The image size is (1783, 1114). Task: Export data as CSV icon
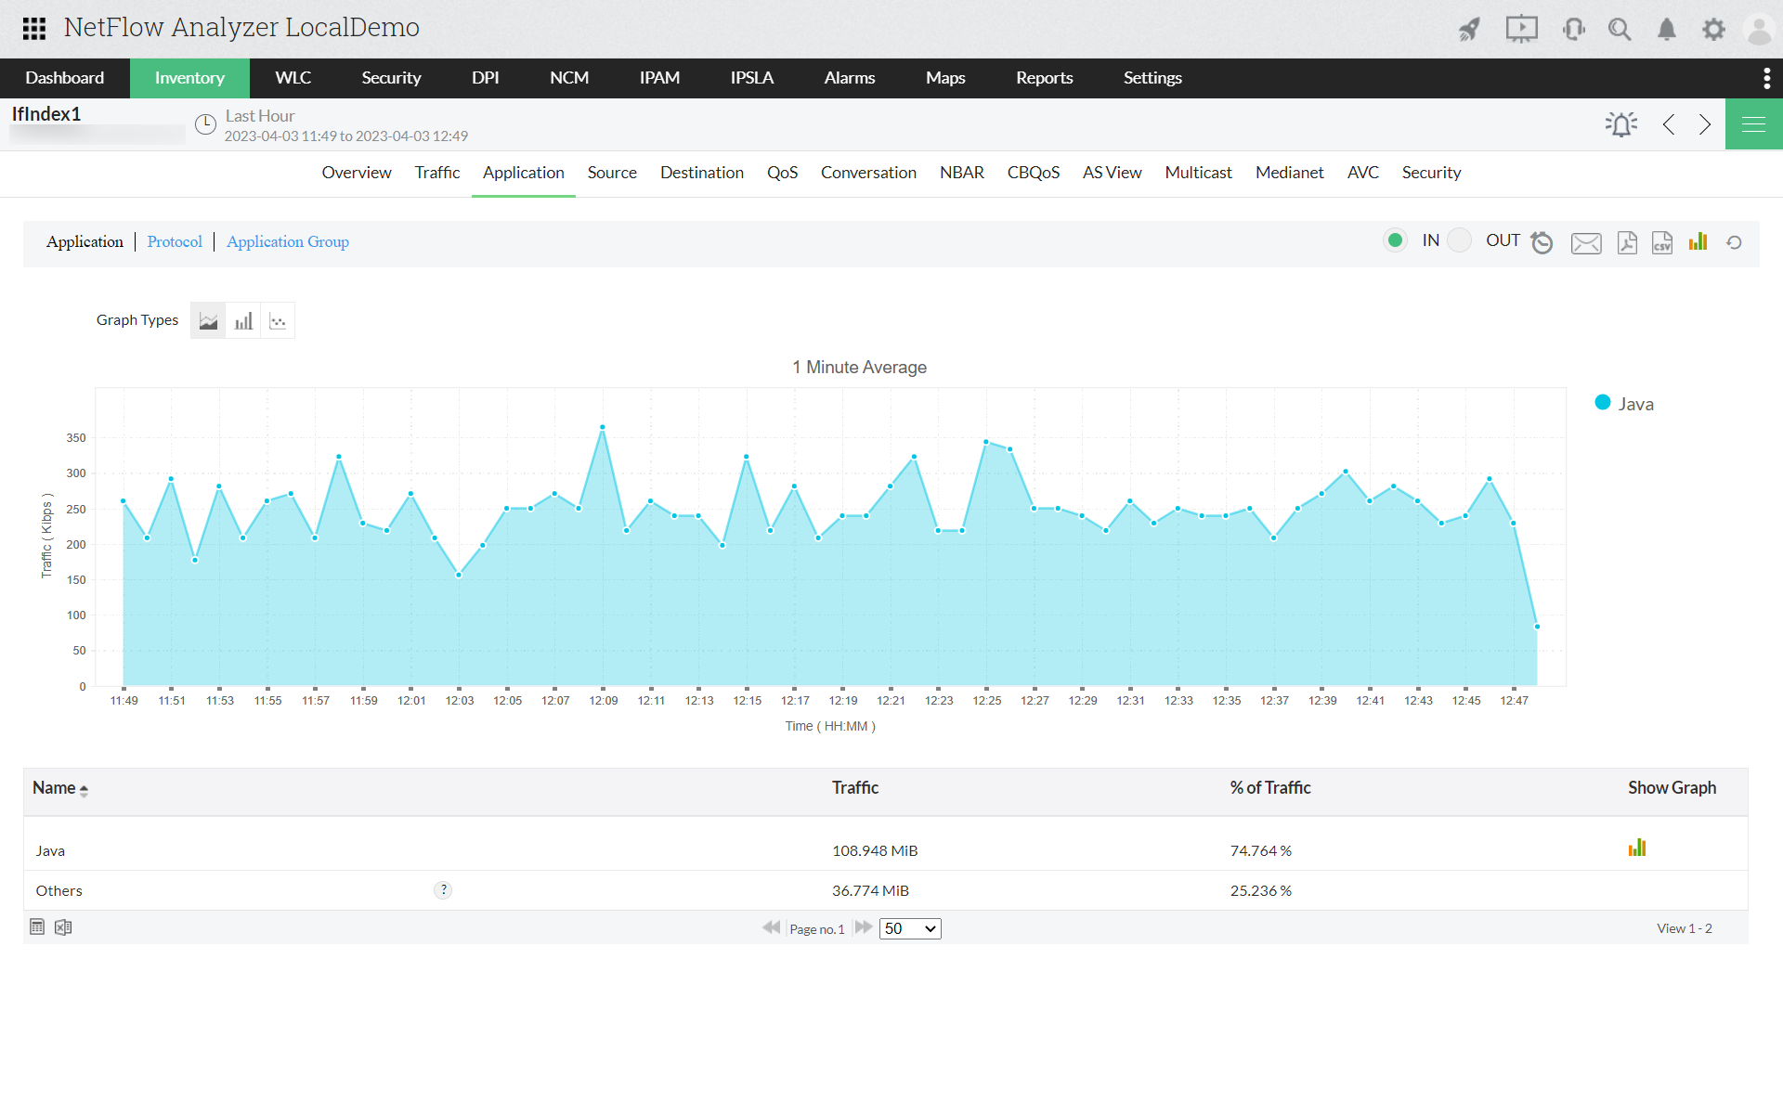point(1662,242)
